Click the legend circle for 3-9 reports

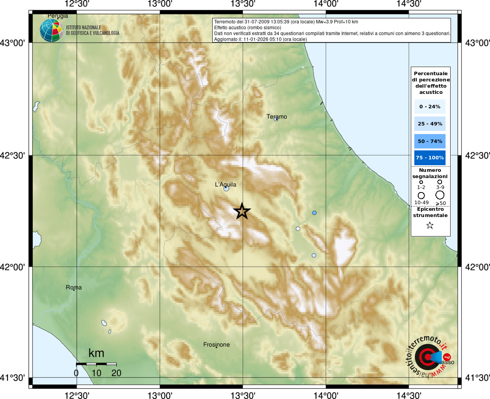coord(440,182)
